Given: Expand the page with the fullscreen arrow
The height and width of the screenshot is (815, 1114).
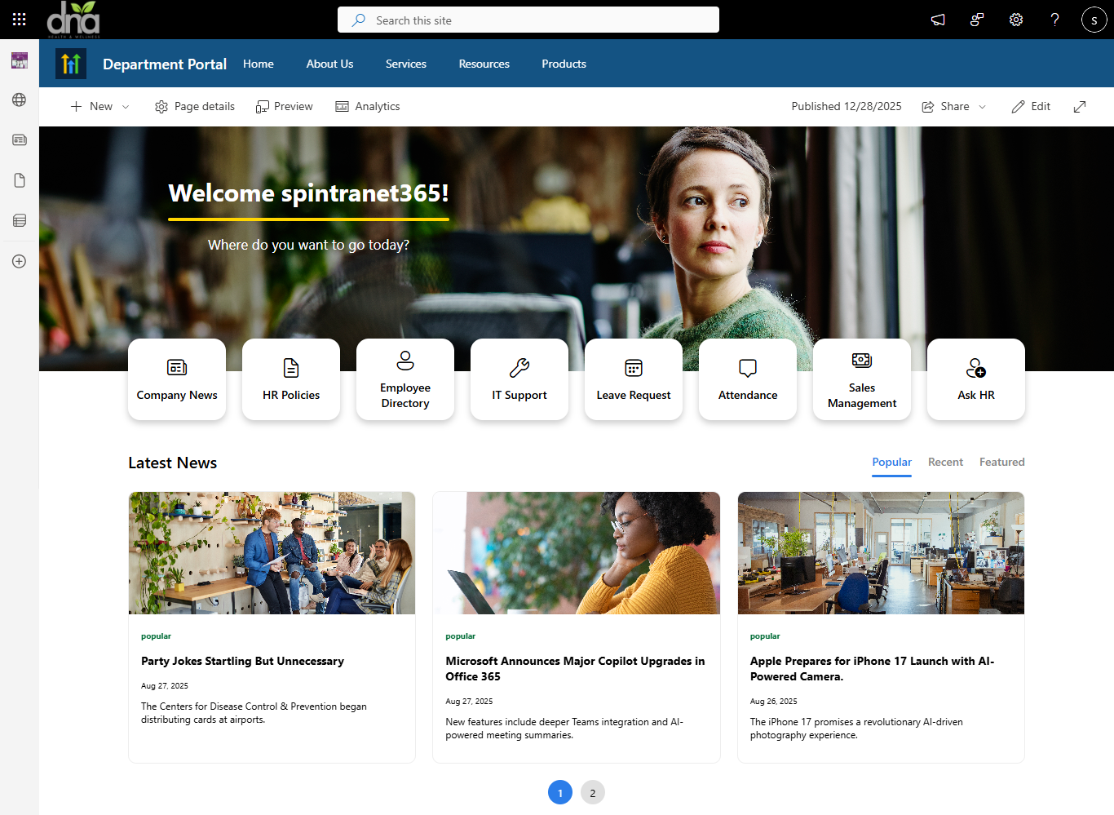Looking at the screenshot, I should click(x=1080, y=106).
